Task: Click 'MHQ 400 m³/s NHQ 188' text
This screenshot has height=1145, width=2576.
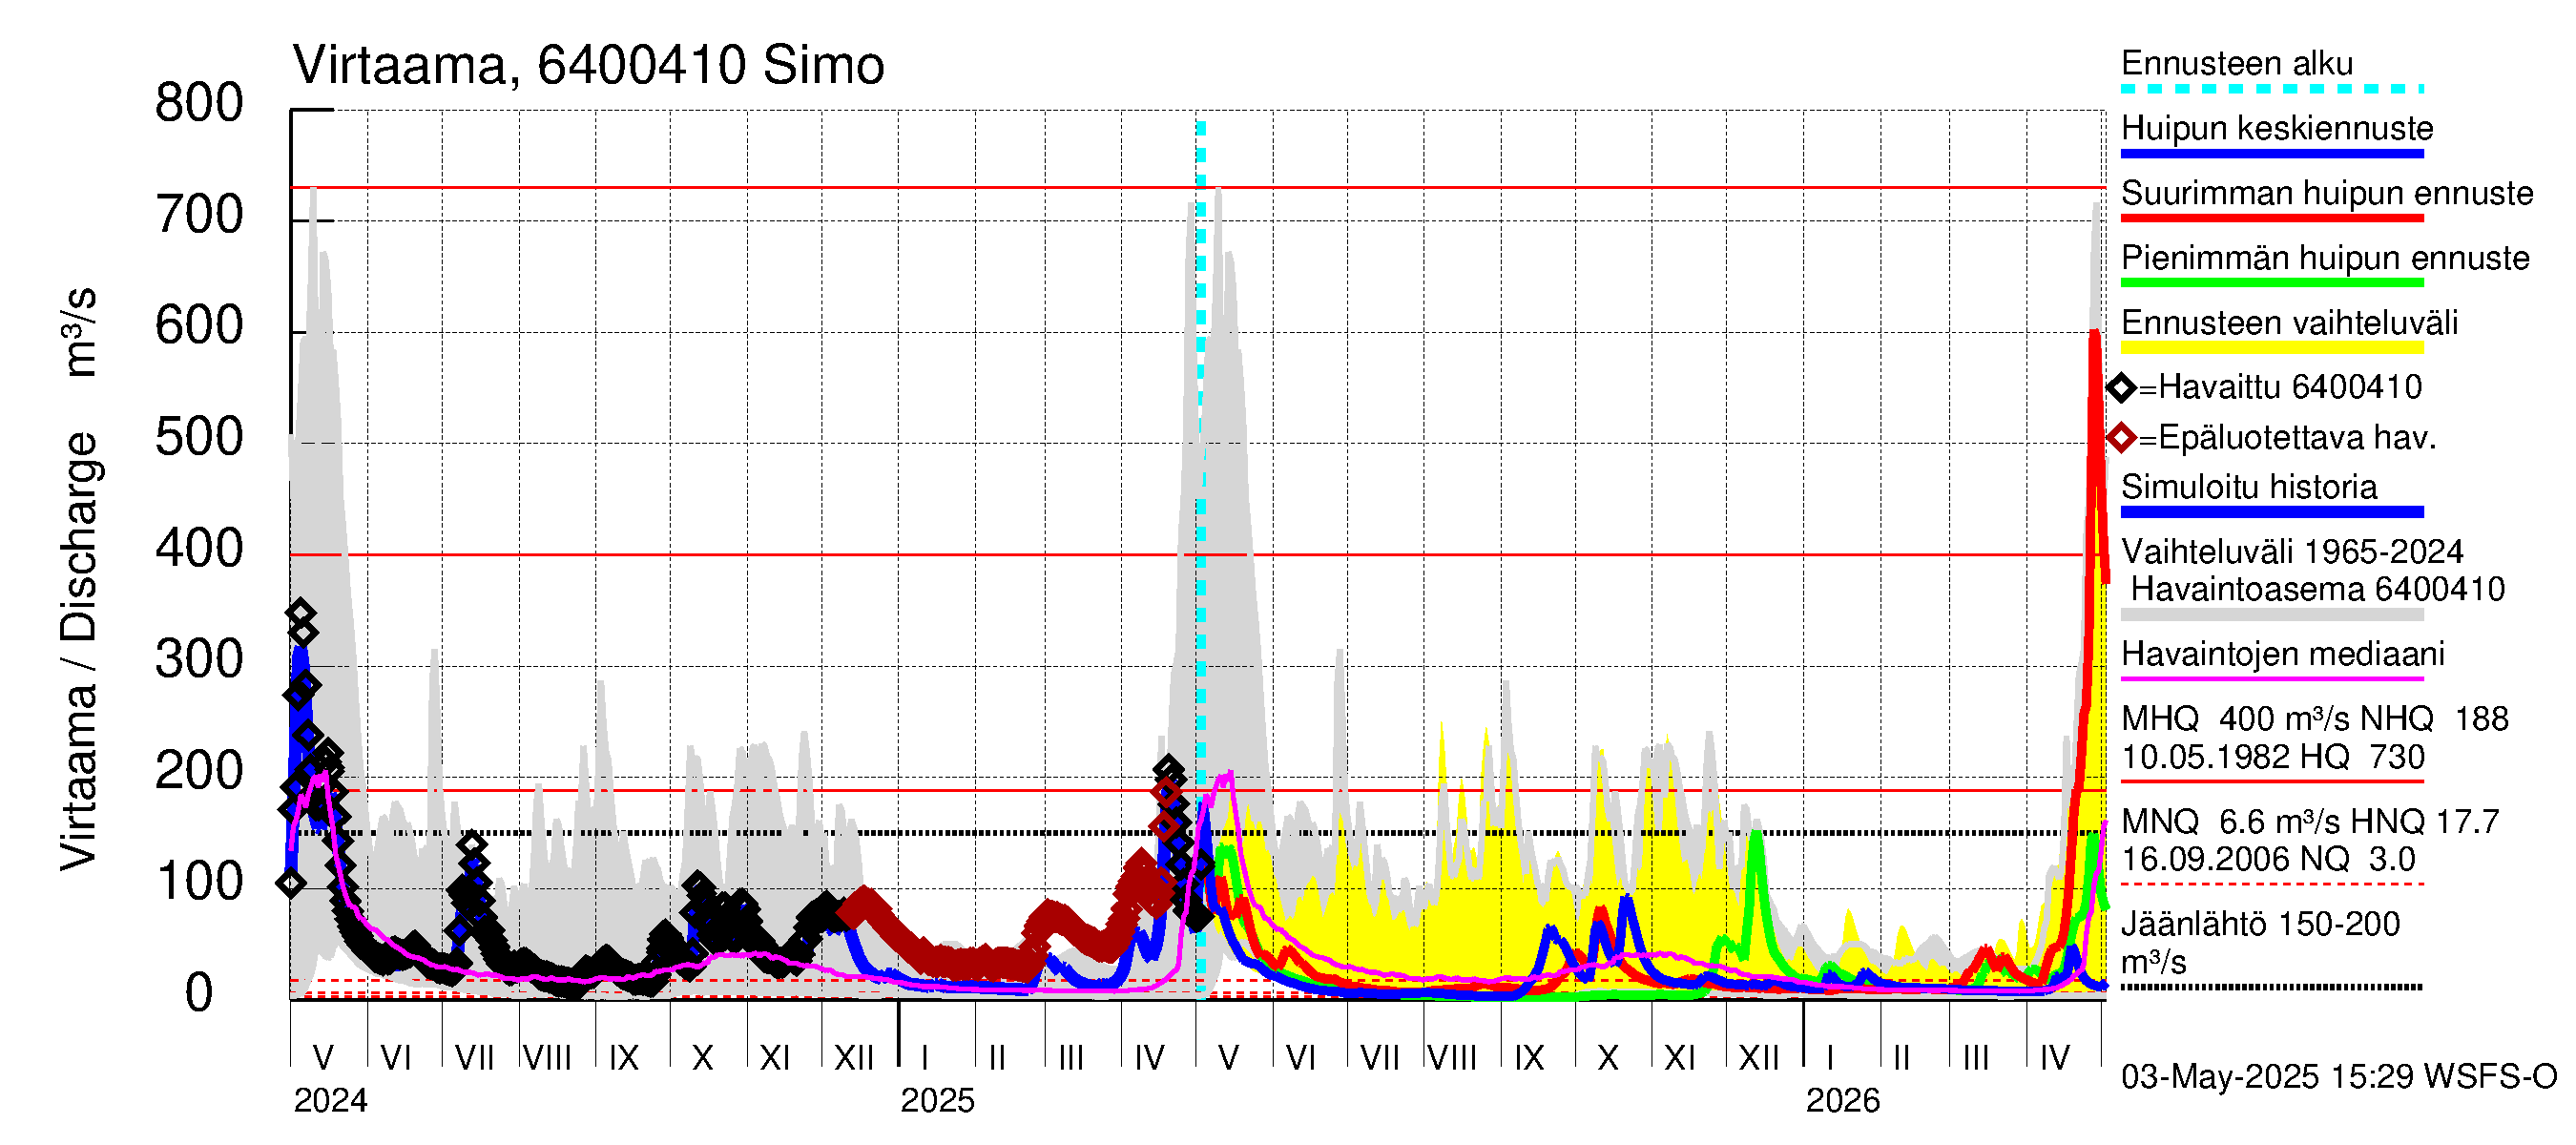Action: pos(2315,719)
